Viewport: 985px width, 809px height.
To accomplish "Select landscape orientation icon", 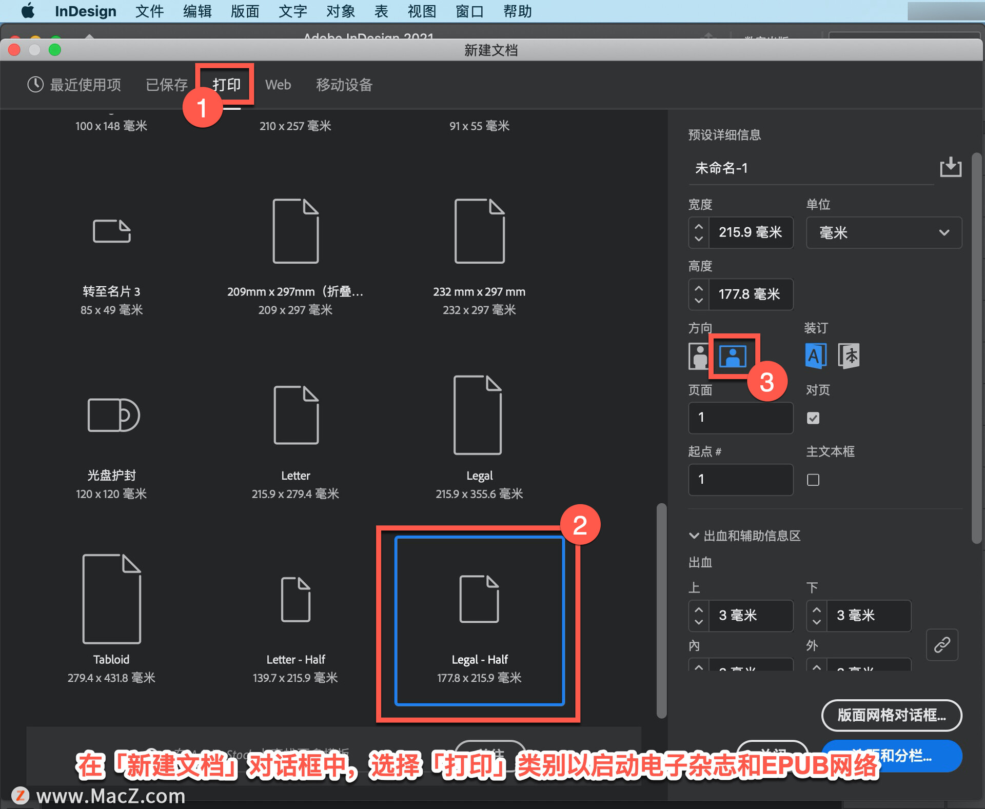I will coord(732,356).
